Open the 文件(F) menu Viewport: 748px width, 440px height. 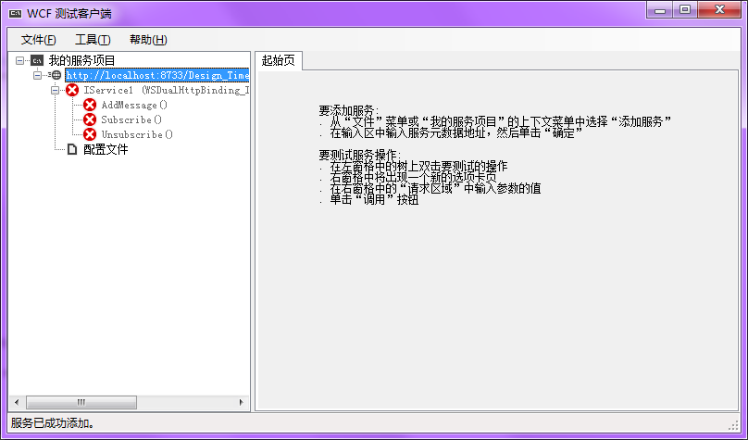(x=39, y=40)
